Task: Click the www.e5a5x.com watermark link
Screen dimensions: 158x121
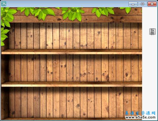Action: pos(140,117)
